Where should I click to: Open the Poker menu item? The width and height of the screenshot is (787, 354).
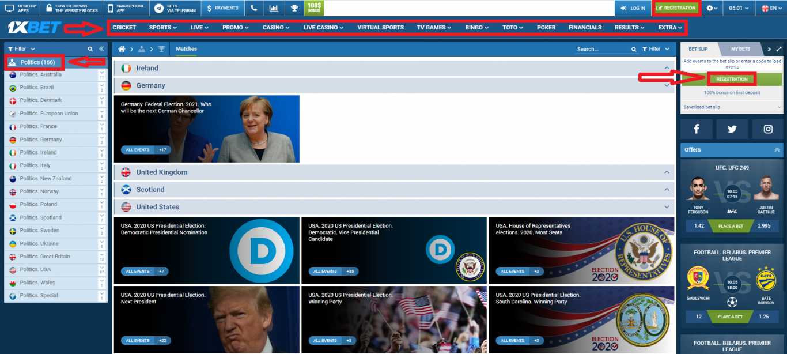[x=546, y=27]
